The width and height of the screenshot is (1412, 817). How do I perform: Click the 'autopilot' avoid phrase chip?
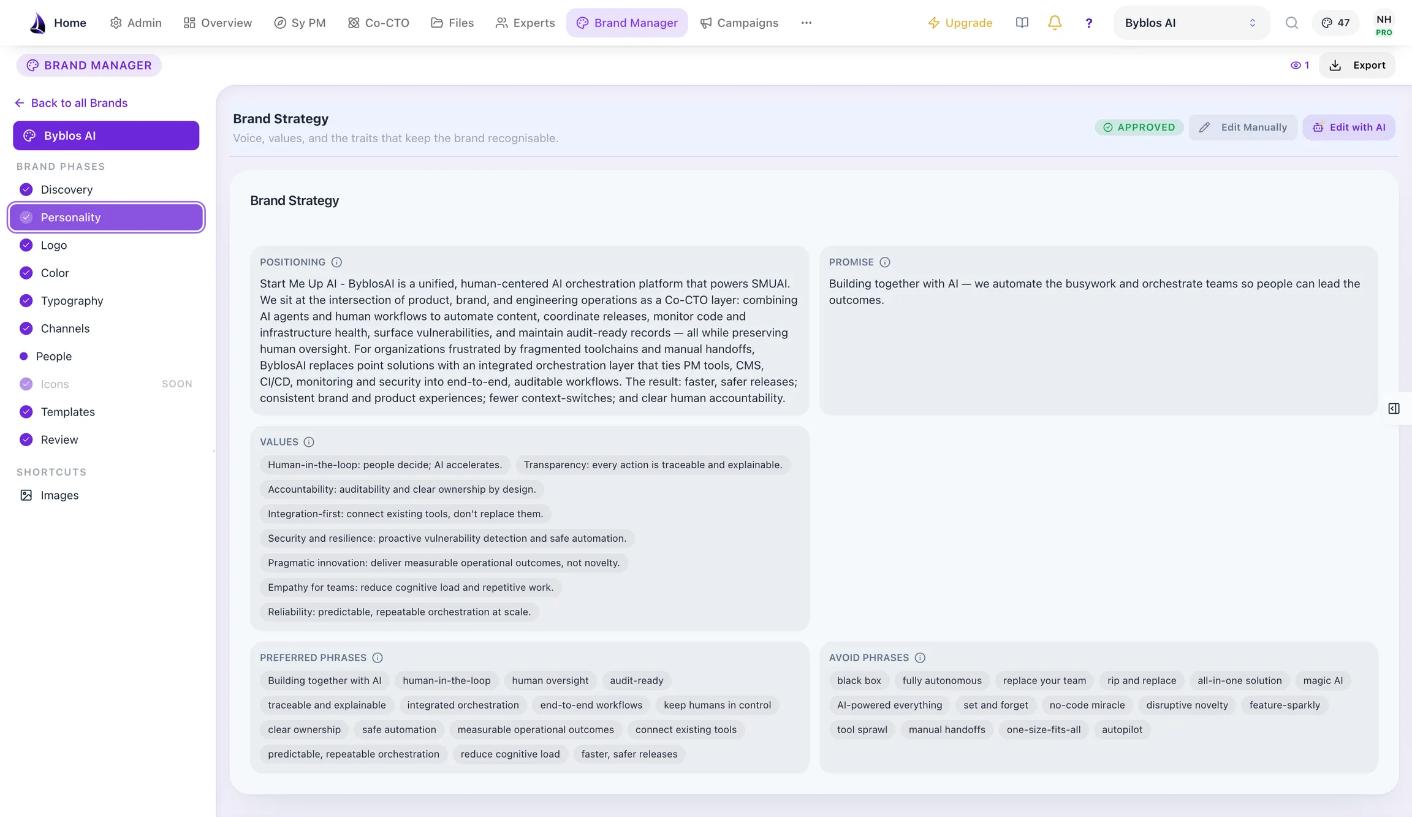point(1122,729)
